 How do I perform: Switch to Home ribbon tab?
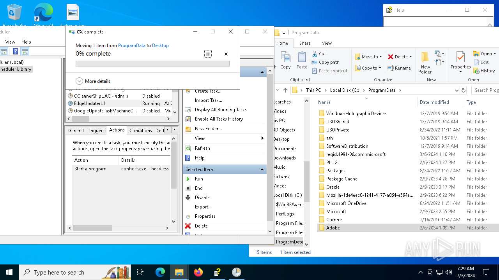tap(282, 43)
